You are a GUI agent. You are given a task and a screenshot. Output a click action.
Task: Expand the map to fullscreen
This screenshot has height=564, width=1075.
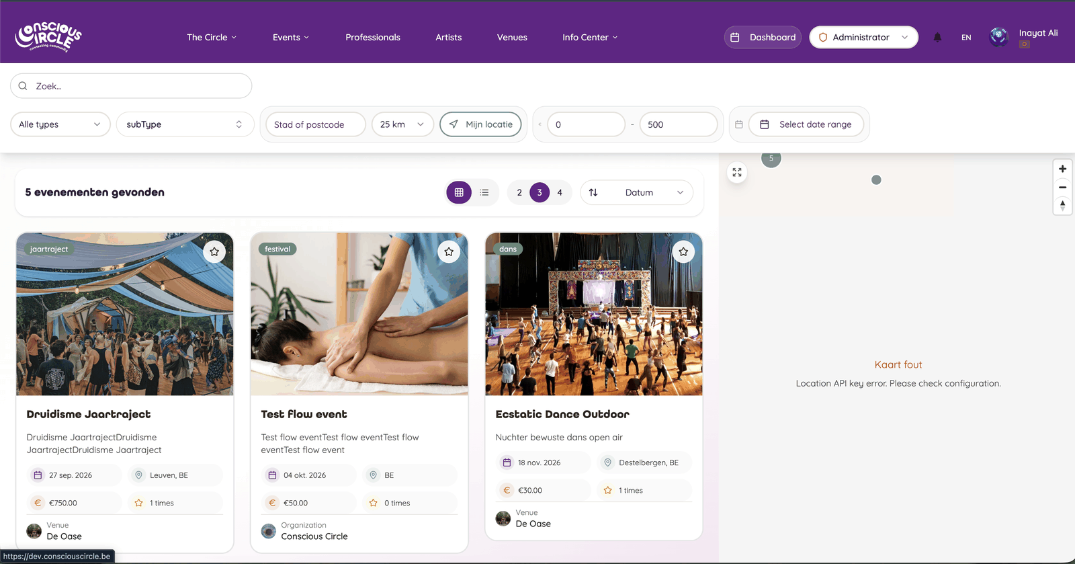pos(737,173)
